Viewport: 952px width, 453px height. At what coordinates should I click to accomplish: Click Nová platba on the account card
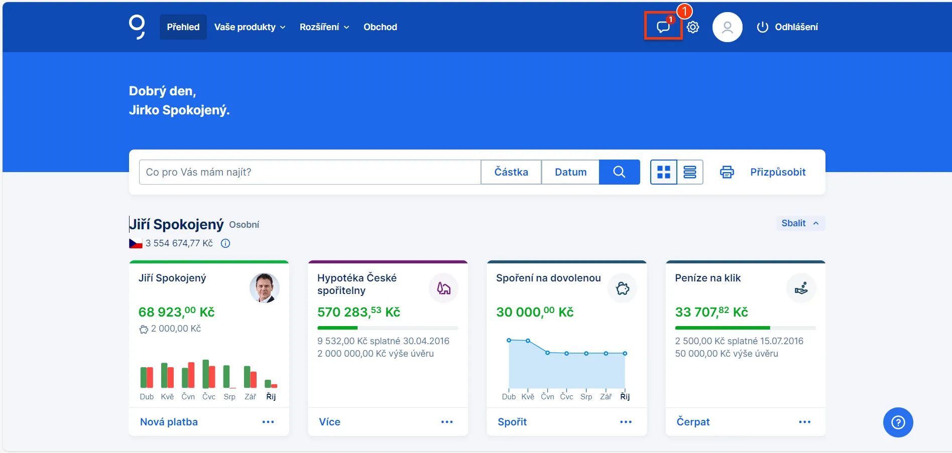(x=169, y=422)
